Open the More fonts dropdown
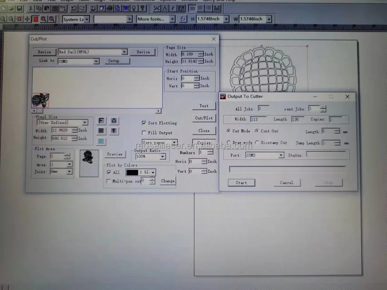 tap(172, 19)
